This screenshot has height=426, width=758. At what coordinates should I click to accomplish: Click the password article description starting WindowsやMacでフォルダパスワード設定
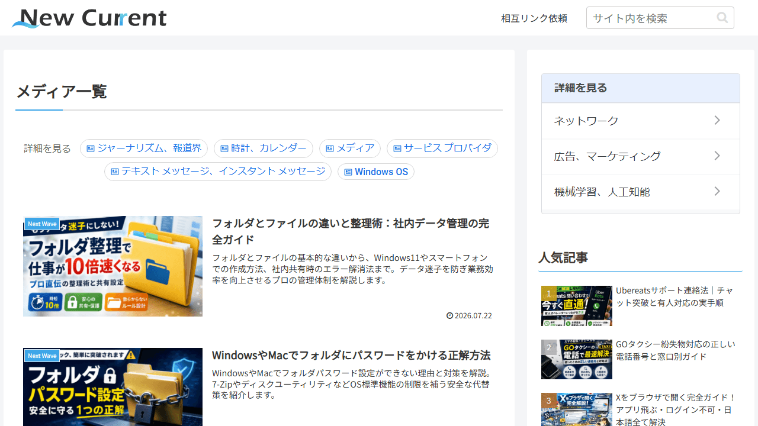click(352, 384)
